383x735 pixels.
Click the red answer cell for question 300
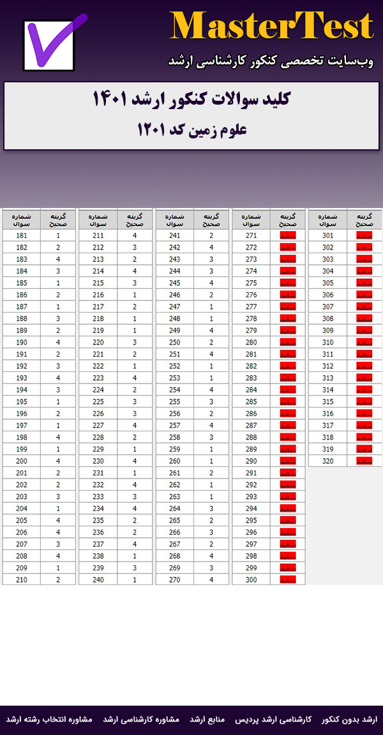(x=288, y=579)
